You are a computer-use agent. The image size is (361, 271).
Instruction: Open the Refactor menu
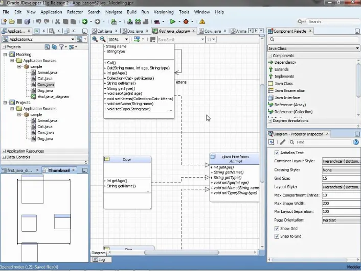pyautogui.click(x=75, y=12)
